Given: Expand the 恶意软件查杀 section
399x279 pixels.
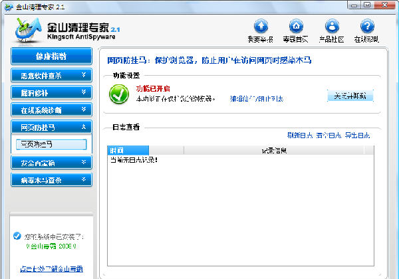Looking at the screenshot, I should (x=51, y=75).
